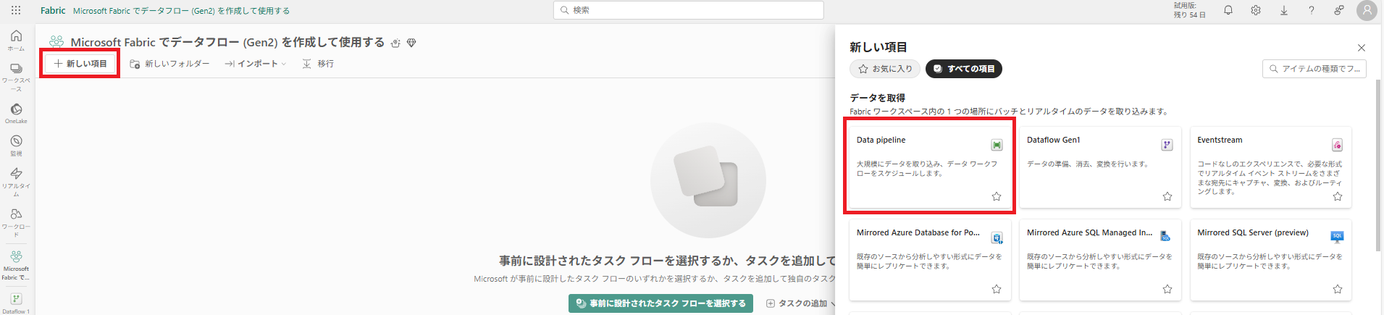
Task: Click 事前に設計されたタスク フローを選択する button
Action: pos(660,303)
